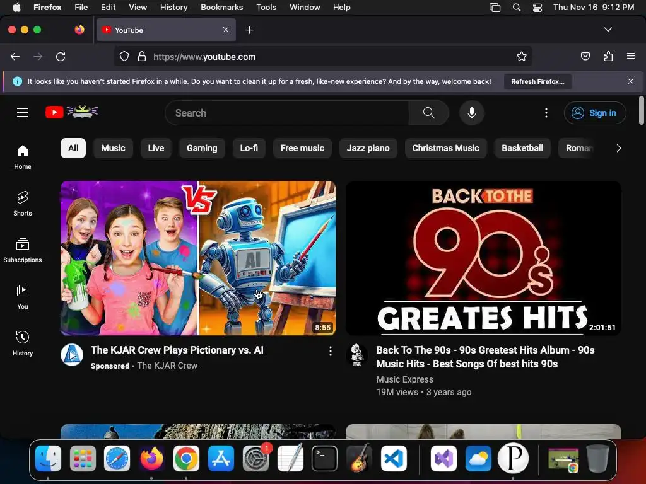Open the Firefox View pinned button
This screenshot has width=646, height=484.
79,30
